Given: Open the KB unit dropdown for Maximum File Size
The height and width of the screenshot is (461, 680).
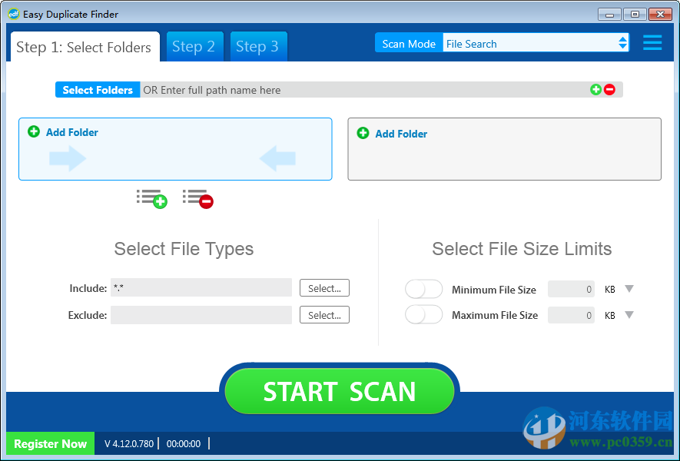Looking at the screenshot, I should (629, 315).
